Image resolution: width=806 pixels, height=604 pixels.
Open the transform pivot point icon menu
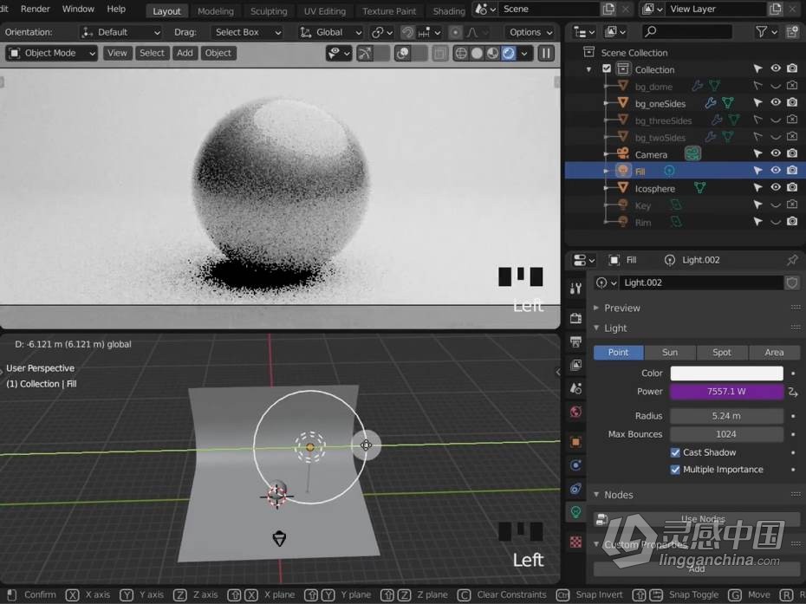(381, 32)
